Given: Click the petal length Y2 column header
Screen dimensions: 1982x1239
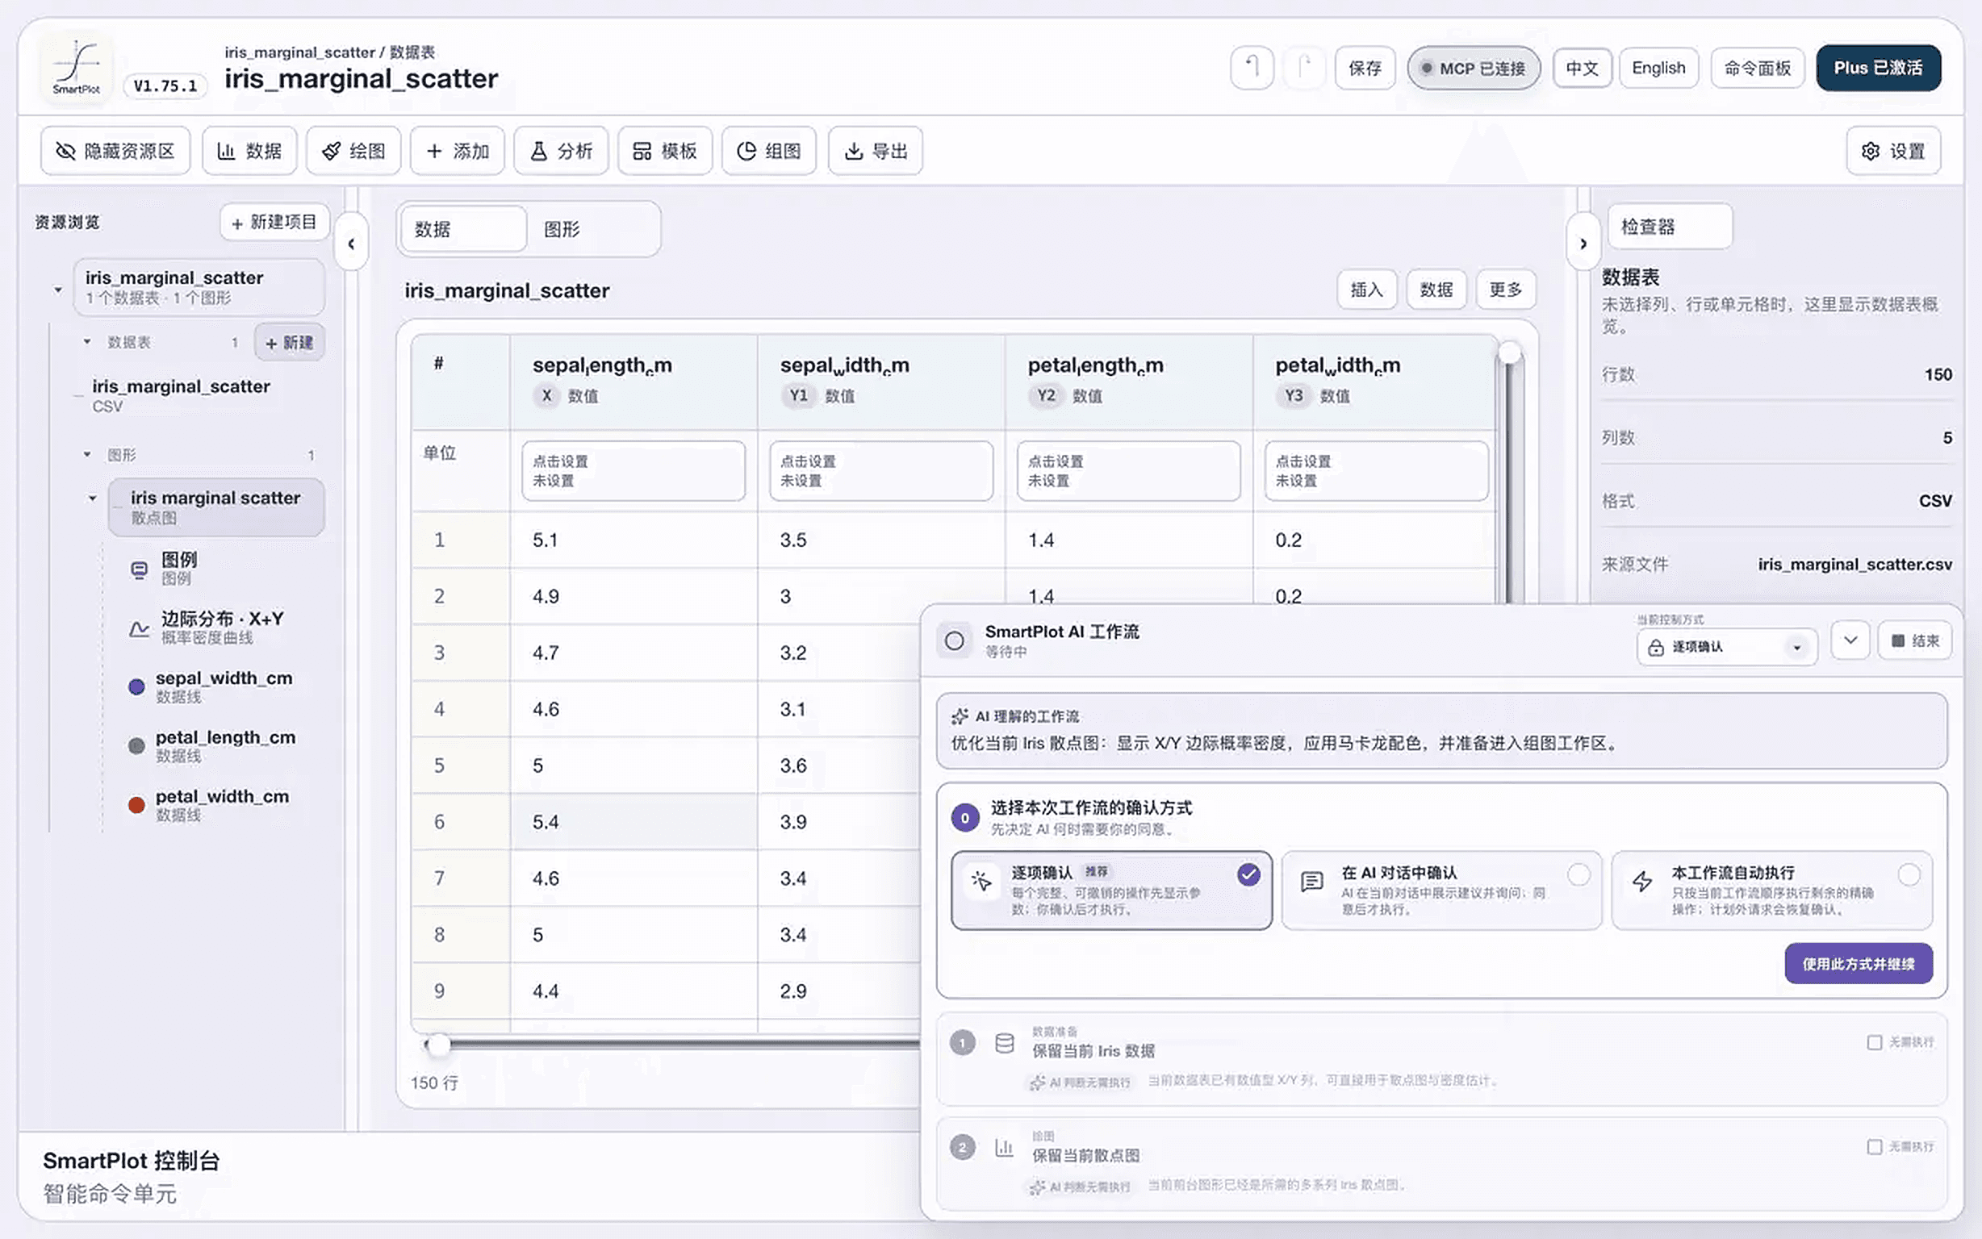Looking at the screenshot, I should coord(1129,380).
